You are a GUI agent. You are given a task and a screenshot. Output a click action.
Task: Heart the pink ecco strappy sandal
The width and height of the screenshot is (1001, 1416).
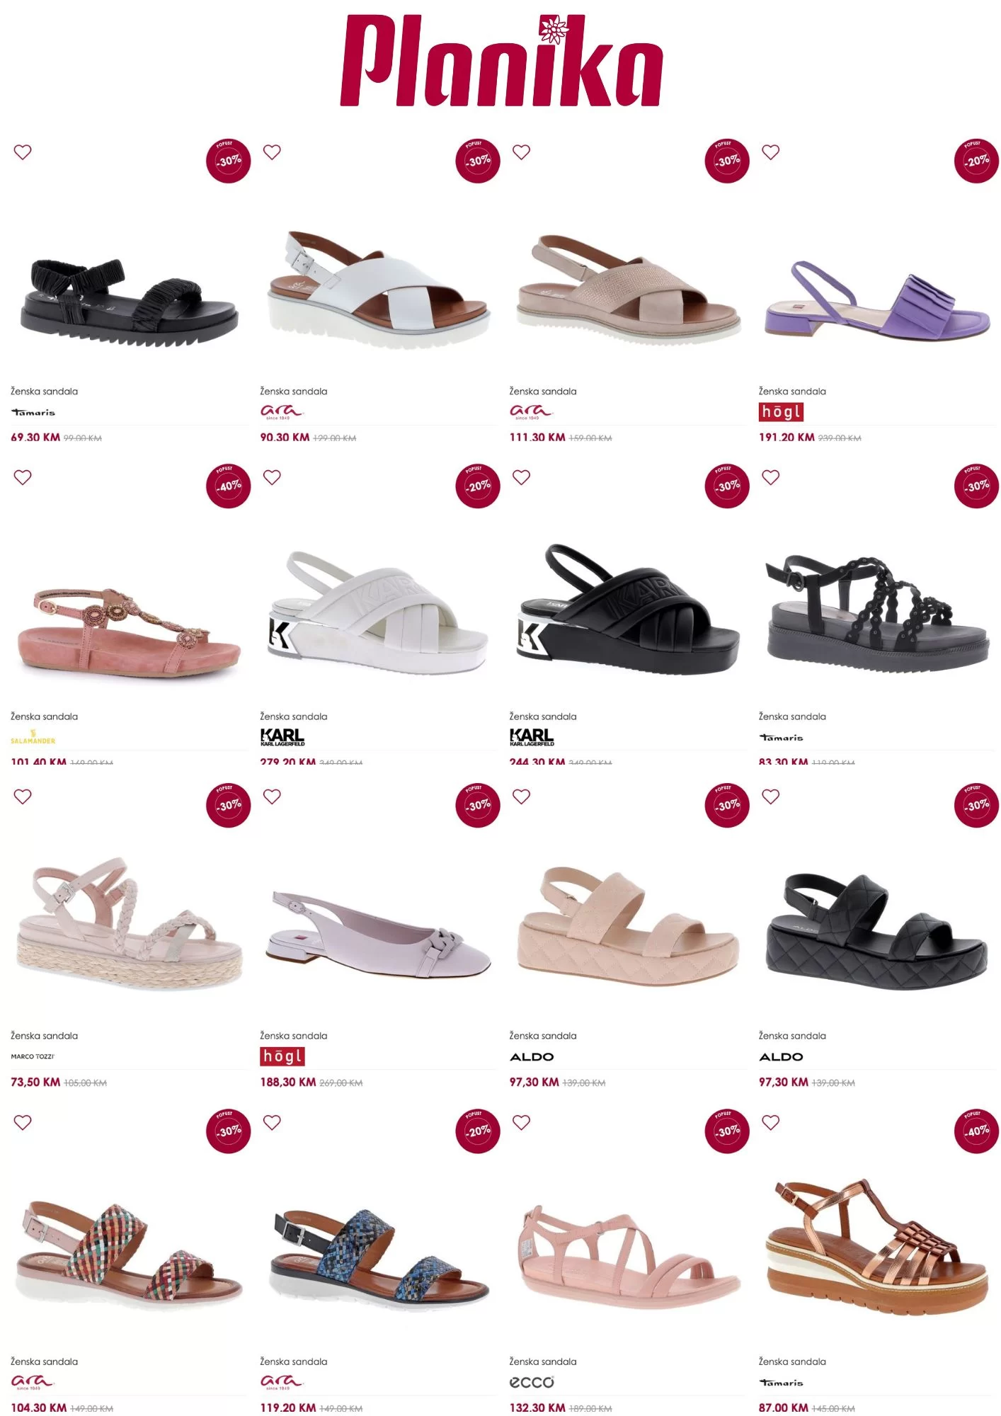click(522, 1122)
